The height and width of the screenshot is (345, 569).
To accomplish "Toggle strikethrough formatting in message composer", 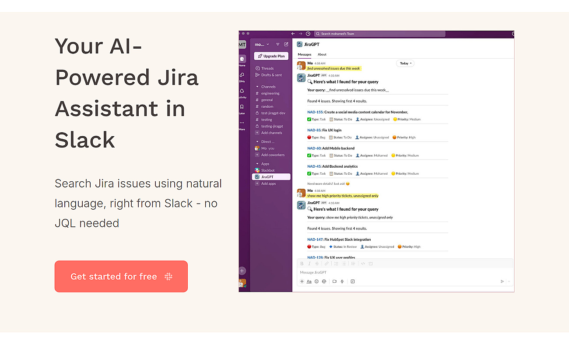I will pos(317,264).
